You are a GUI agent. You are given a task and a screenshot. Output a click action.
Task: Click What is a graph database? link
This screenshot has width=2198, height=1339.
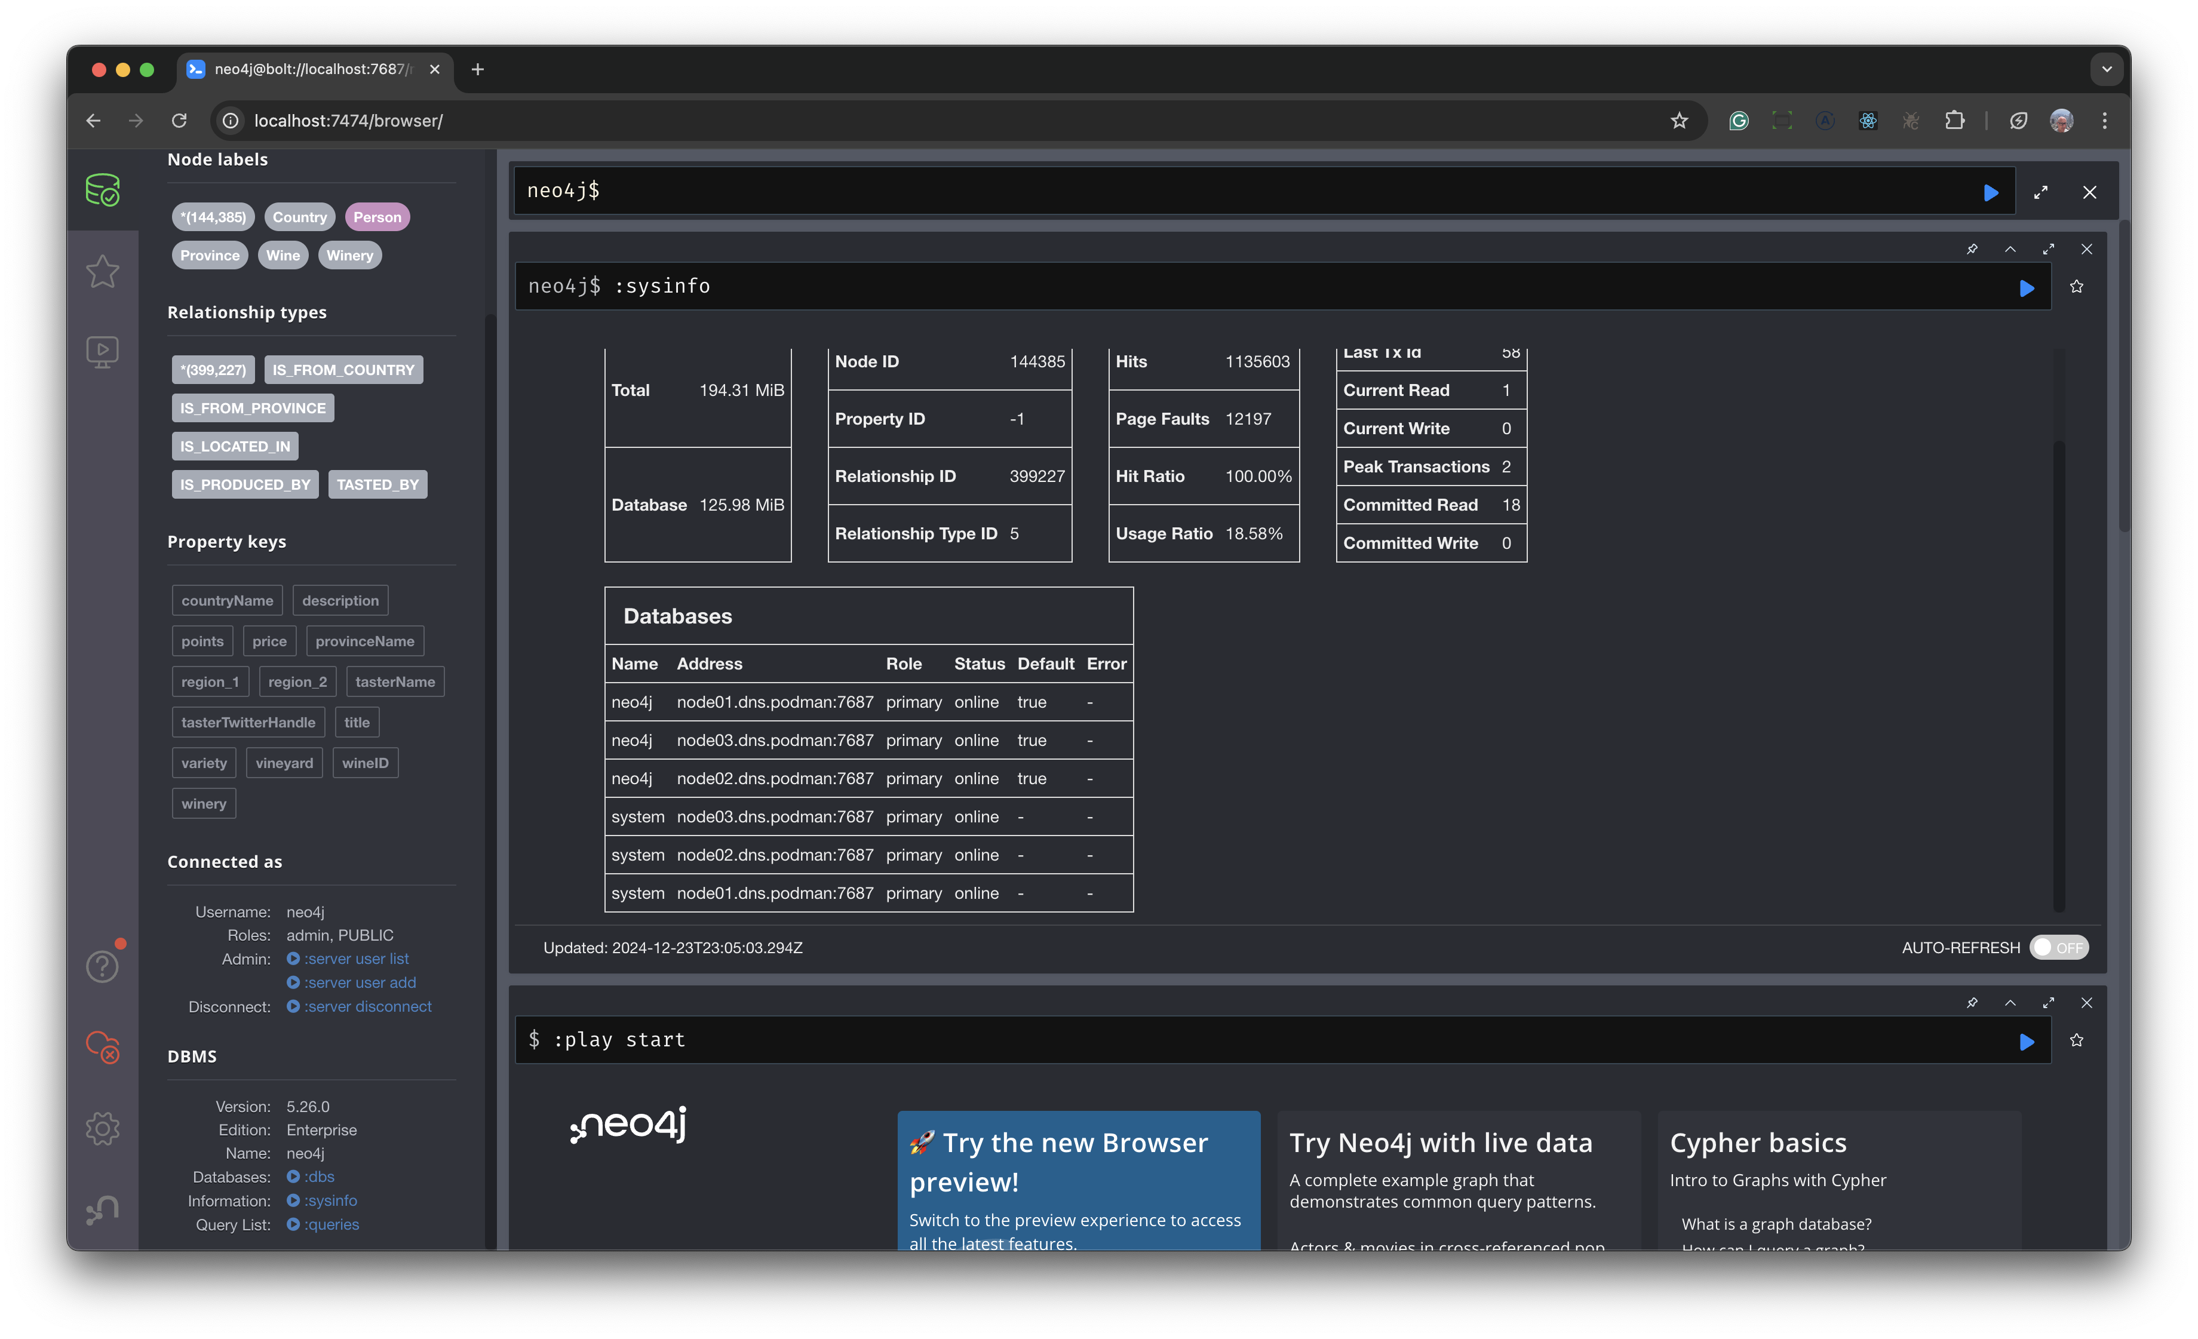tap(1776, 1224)
